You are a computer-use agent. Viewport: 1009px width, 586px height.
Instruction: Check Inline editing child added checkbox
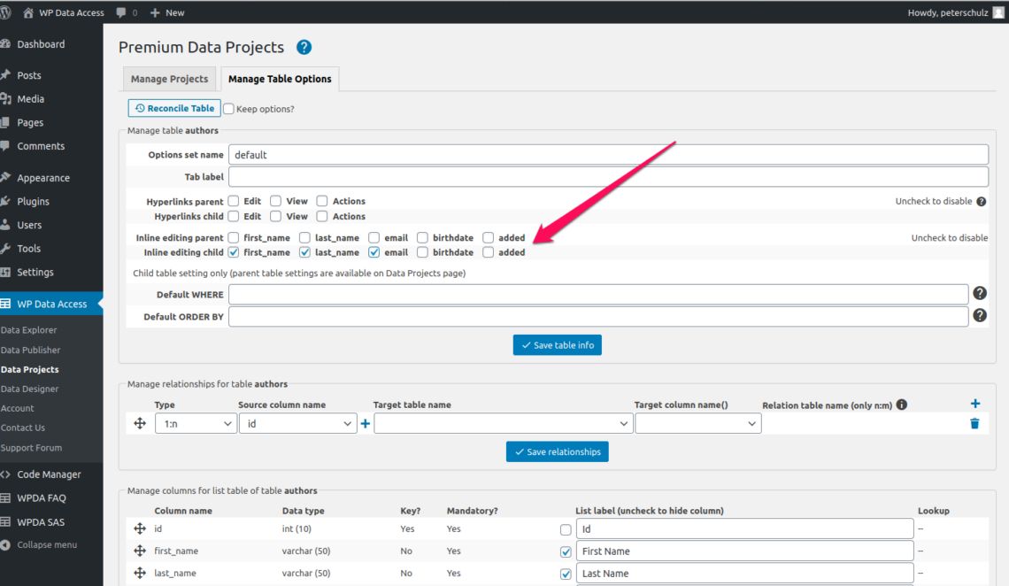point(489,252)
